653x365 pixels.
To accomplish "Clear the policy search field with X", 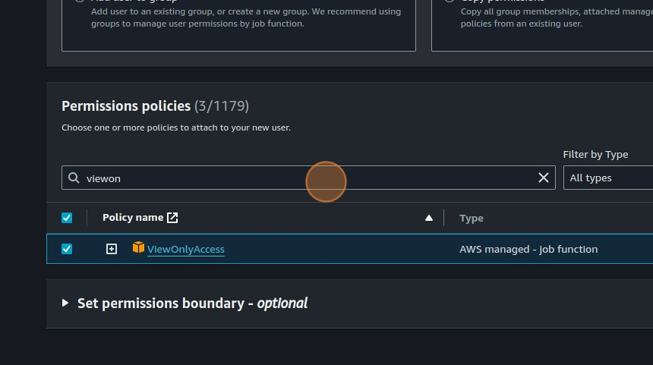I will tap(544, 178).
